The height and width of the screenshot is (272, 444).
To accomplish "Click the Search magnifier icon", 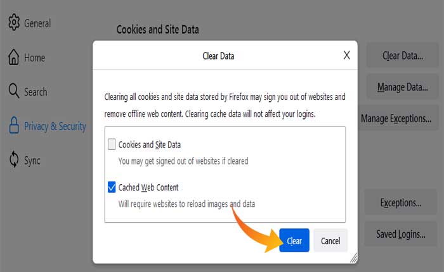I will [x=14, y=91].
